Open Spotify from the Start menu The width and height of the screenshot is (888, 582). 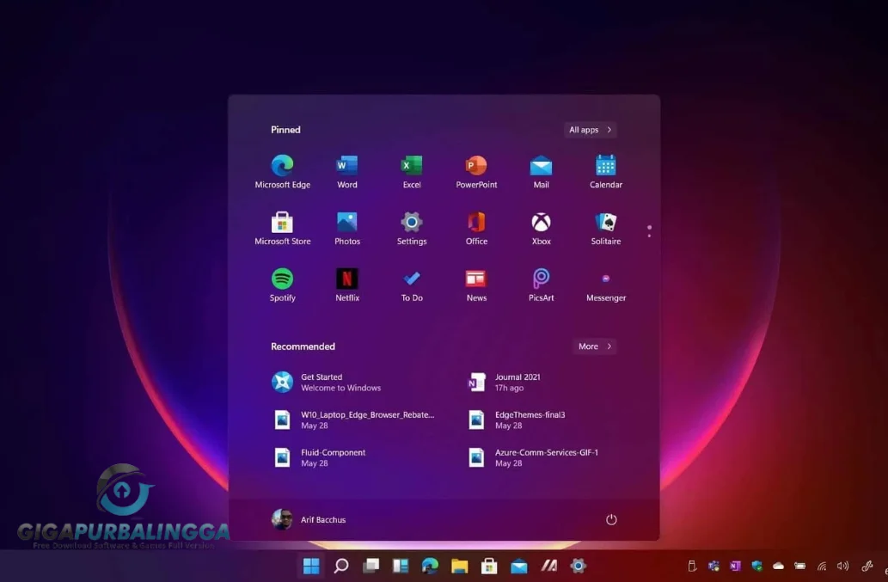[x=282, y=284]
